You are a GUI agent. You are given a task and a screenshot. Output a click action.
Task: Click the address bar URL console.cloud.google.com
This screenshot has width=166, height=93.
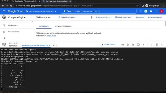tap(56, 6)
